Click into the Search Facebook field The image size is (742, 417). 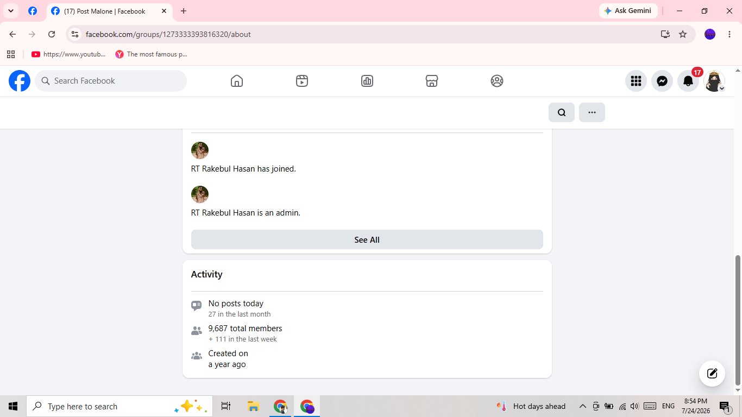[111, 81]
